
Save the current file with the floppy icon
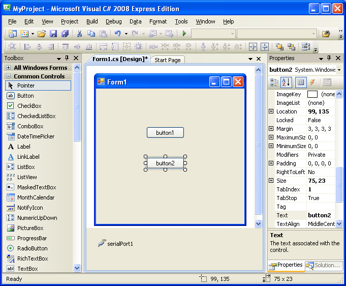coord(53,34)
